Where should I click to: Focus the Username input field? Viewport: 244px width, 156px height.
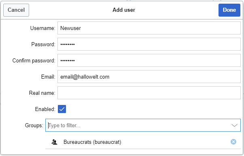(x=149, y=28)
